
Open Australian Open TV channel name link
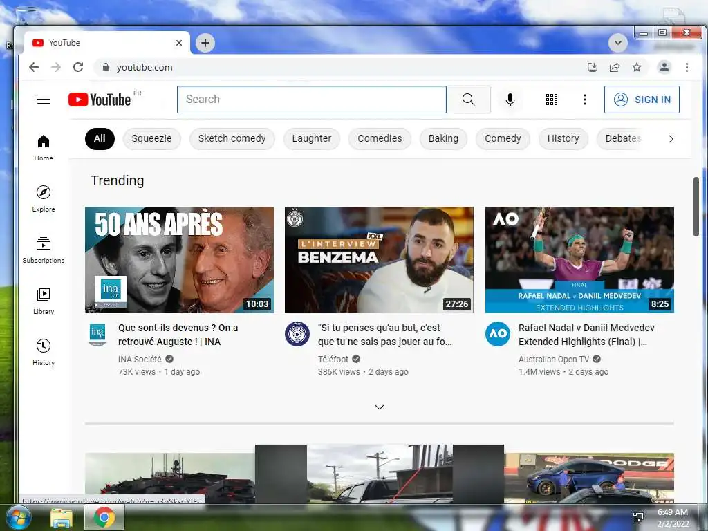tap(554, 359)
